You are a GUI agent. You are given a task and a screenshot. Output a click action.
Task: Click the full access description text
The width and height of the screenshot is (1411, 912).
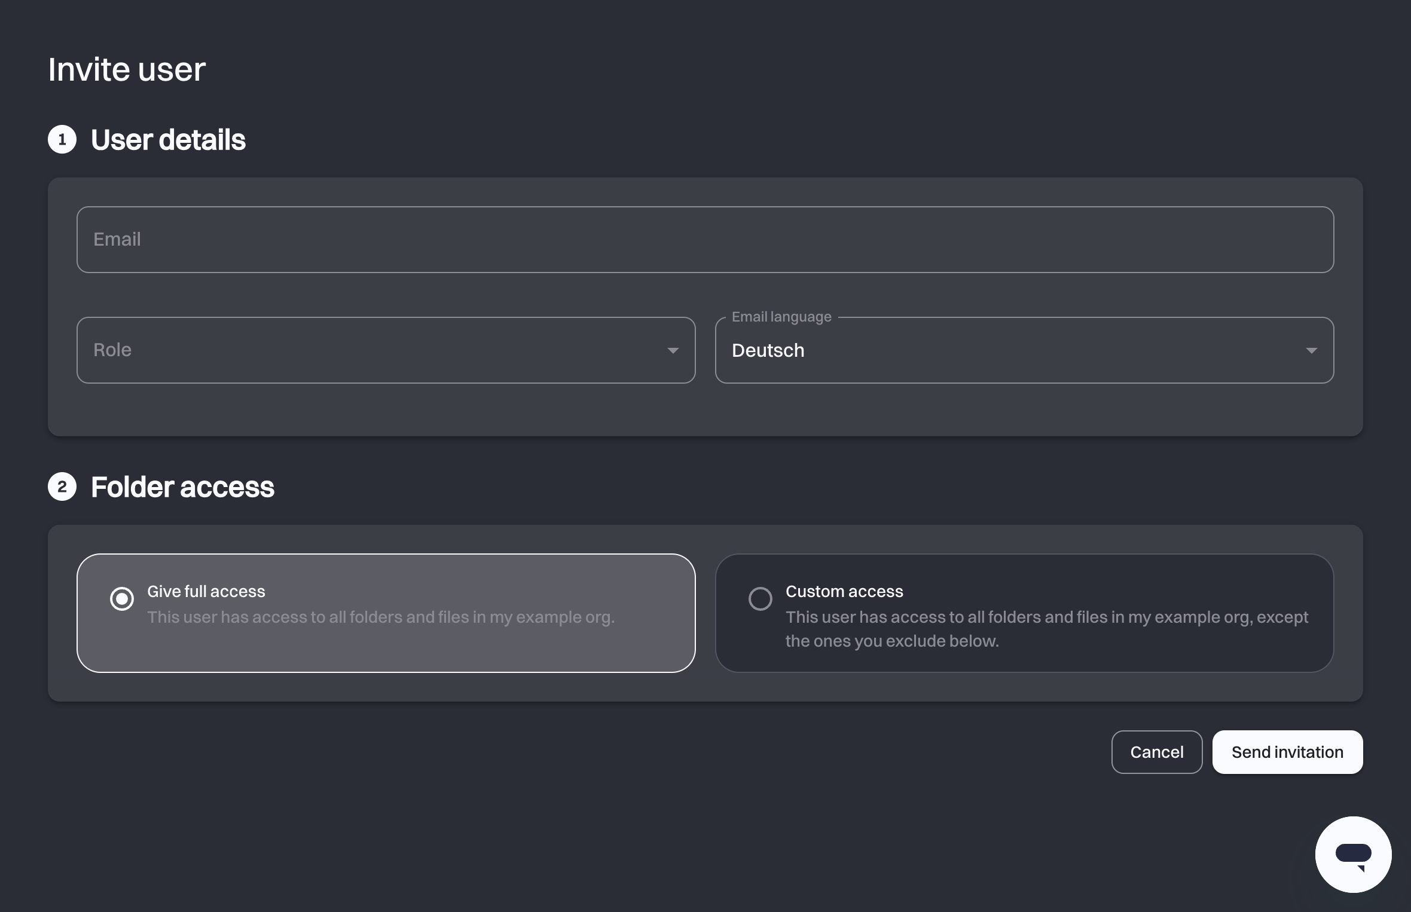click(381, 617)
